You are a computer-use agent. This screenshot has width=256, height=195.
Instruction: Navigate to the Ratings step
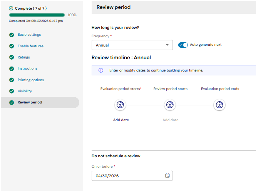tap(23, 57)
